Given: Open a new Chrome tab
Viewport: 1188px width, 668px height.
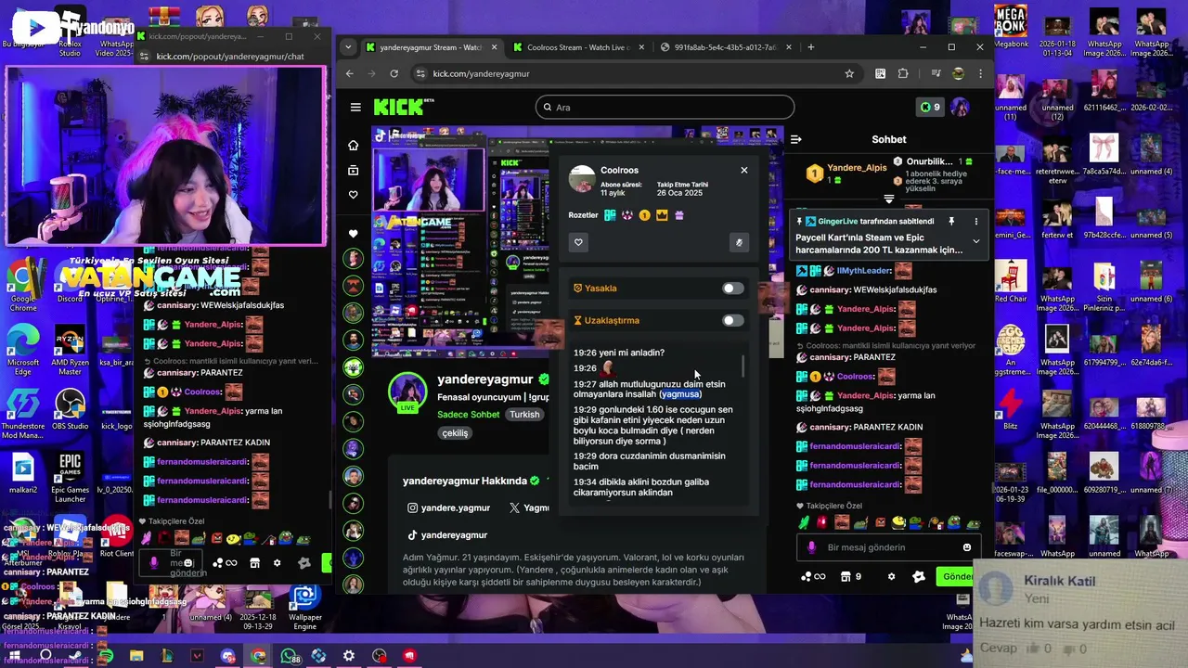Looking at the screenshot, I should [x=810, y=47].
